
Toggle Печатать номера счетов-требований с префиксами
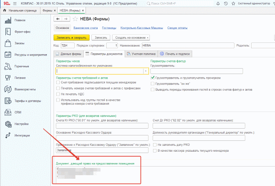(x=58, y=88)
